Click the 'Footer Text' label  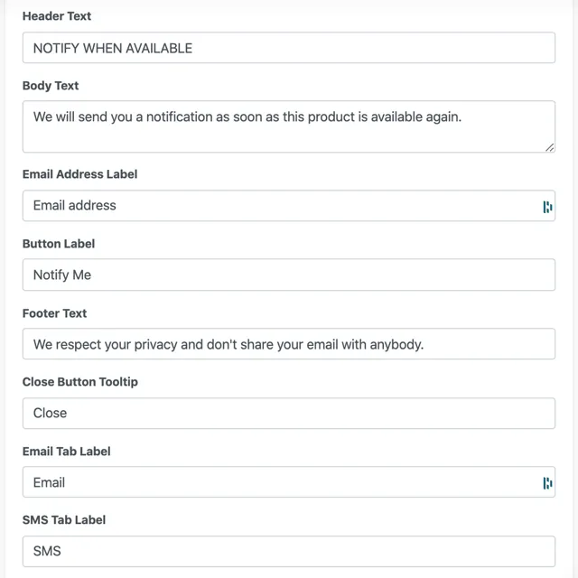54,313
